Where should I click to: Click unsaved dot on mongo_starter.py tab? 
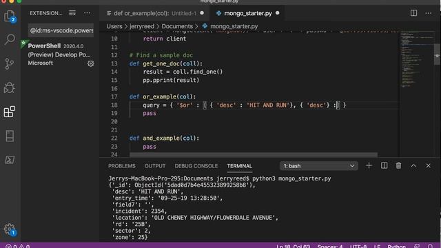(277, 13)
